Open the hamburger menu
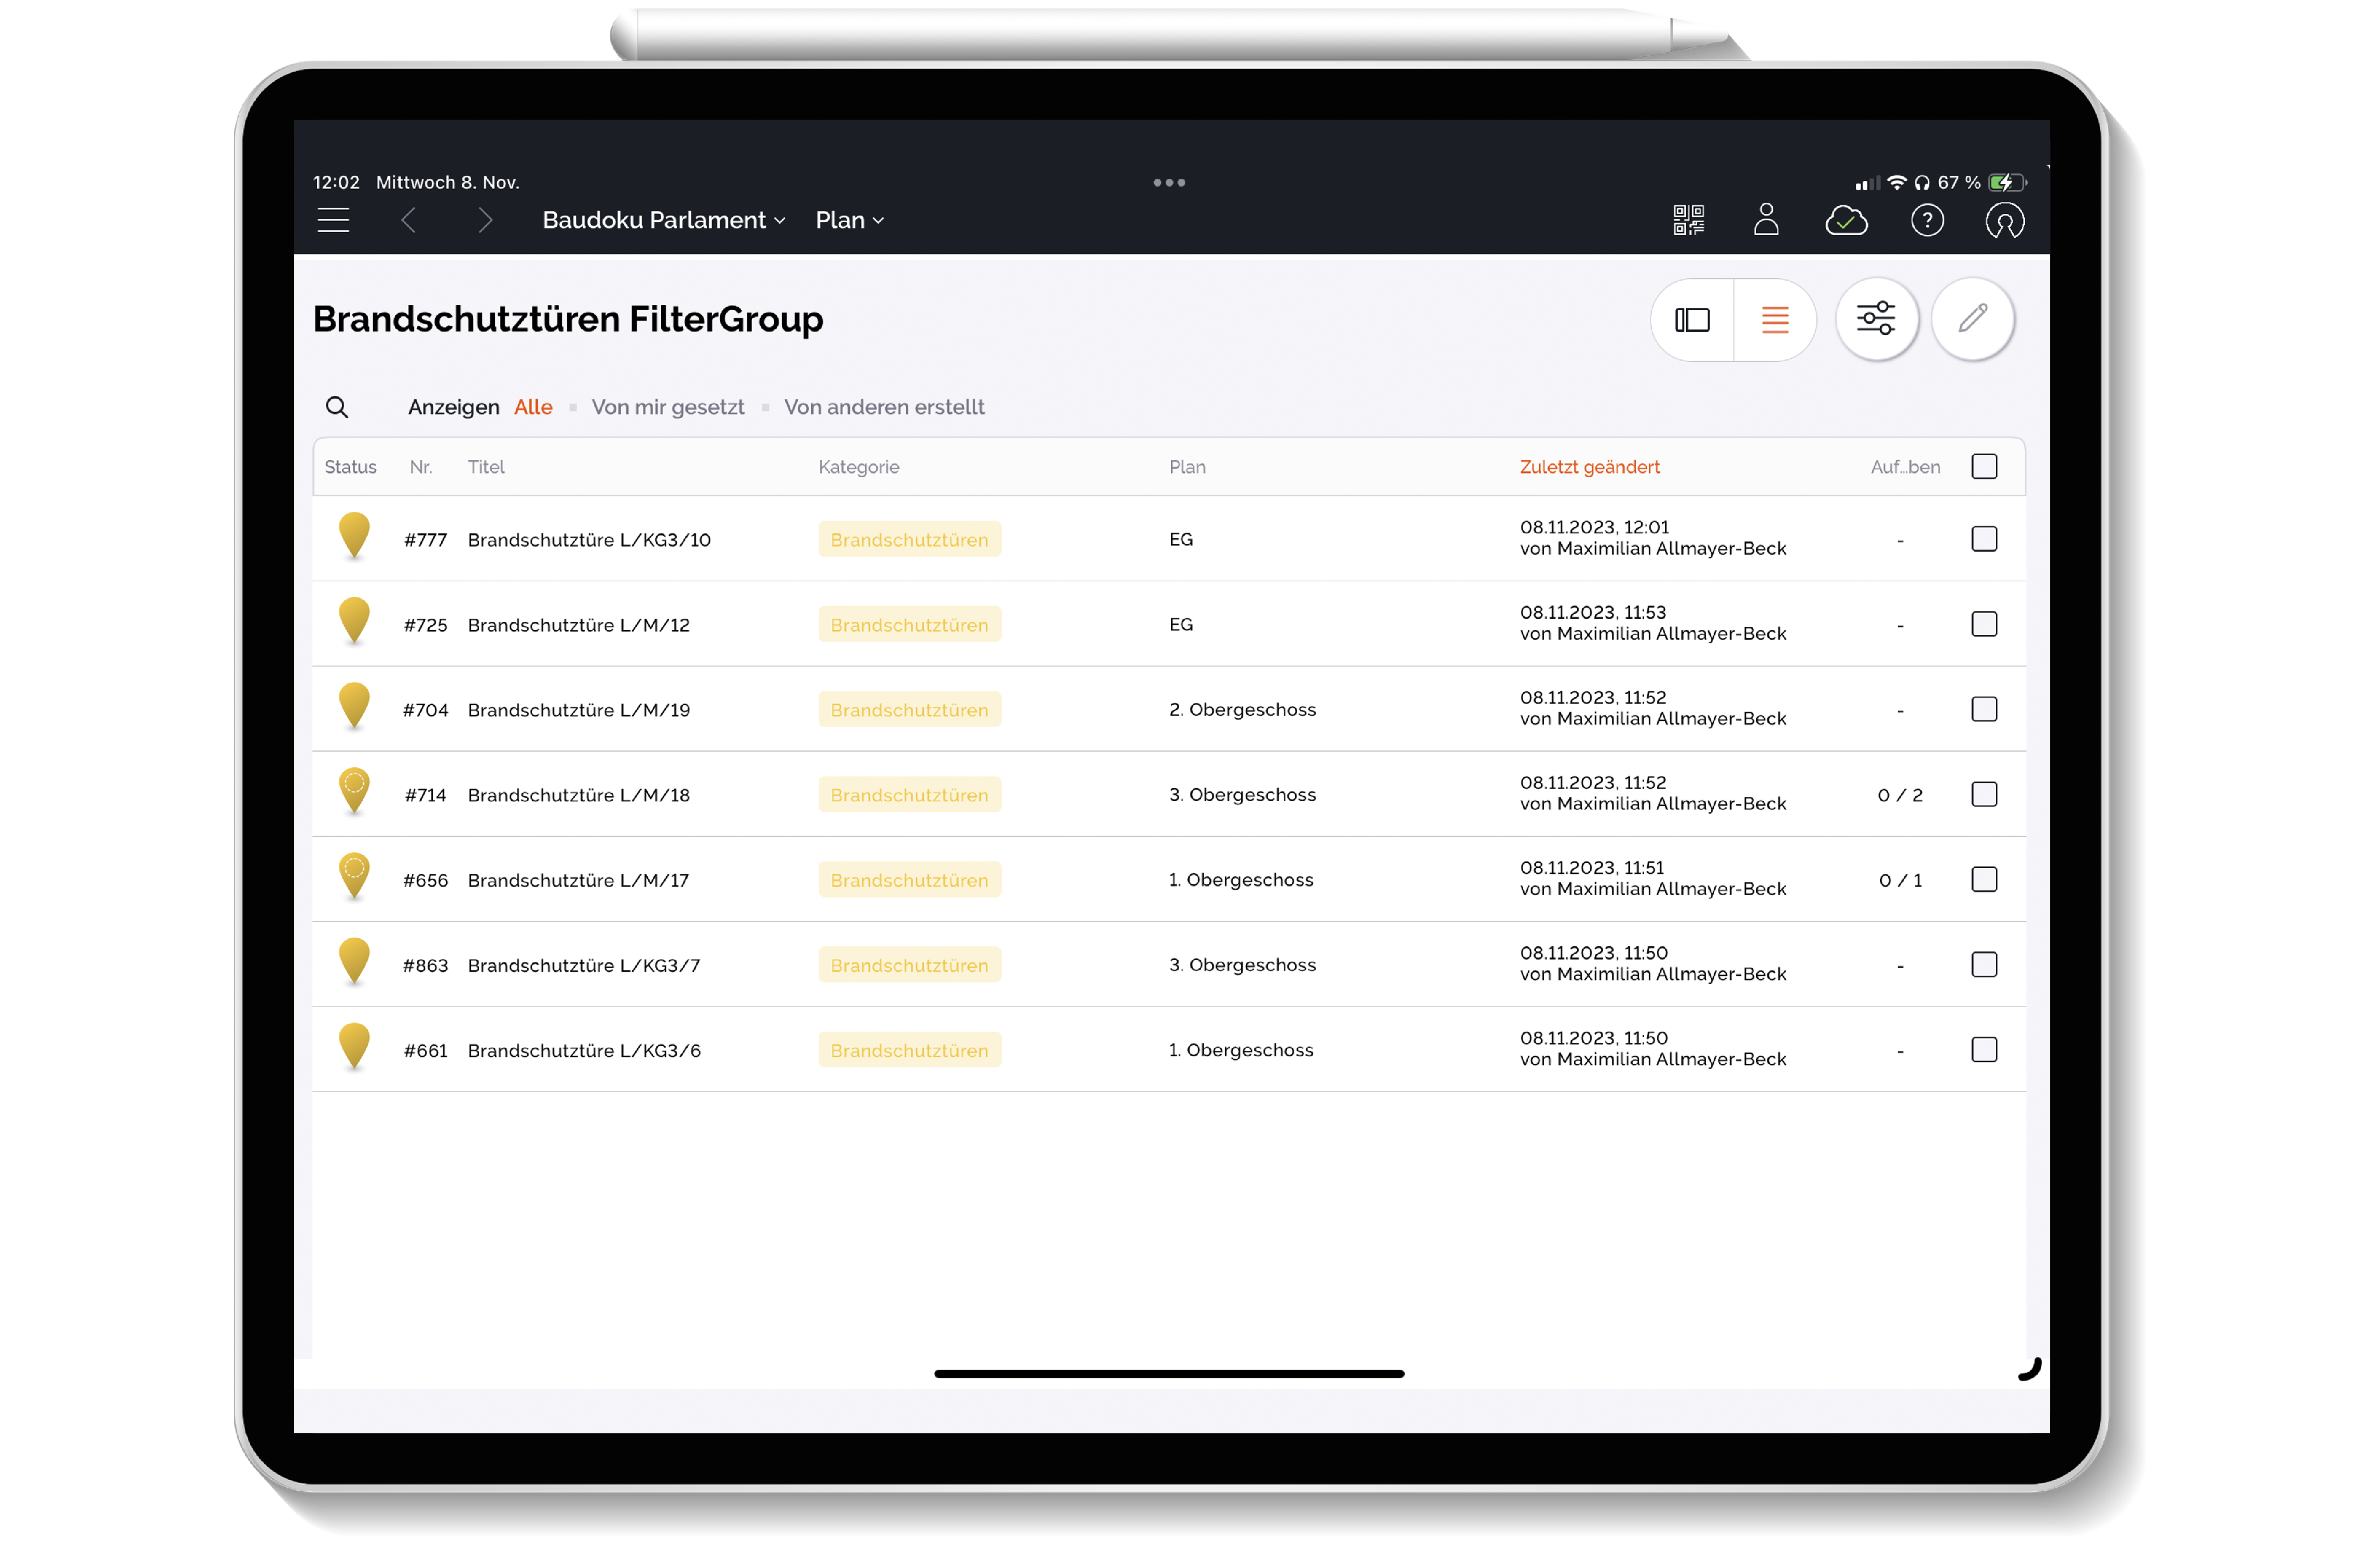2380x1544 pixels. coord(333,220)
